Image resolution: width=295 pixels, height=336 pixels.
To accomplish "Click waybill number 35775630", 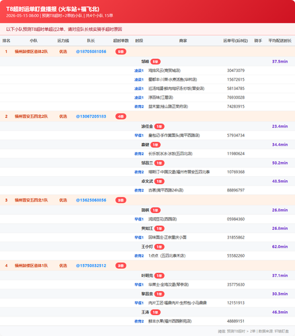I will click(x=236, y=285).
